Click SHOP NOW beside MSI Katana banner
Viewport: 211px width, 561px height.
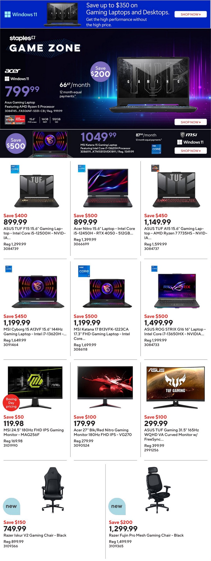[x=191, y=151]
